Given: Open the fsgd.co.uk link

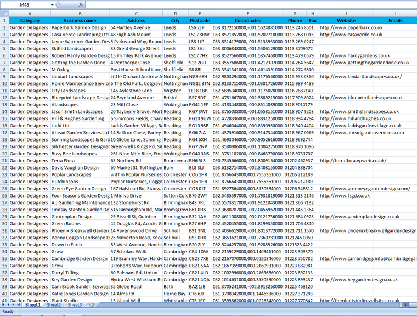Looking at the screenshot, I should pyautogui.click(x=345, y=195).
